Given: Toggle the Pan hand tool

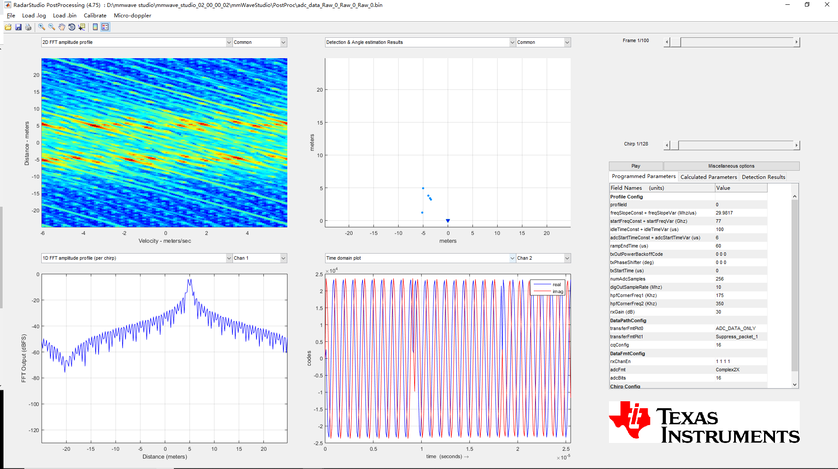Looking at the screenshot, I should coord(62,27).
